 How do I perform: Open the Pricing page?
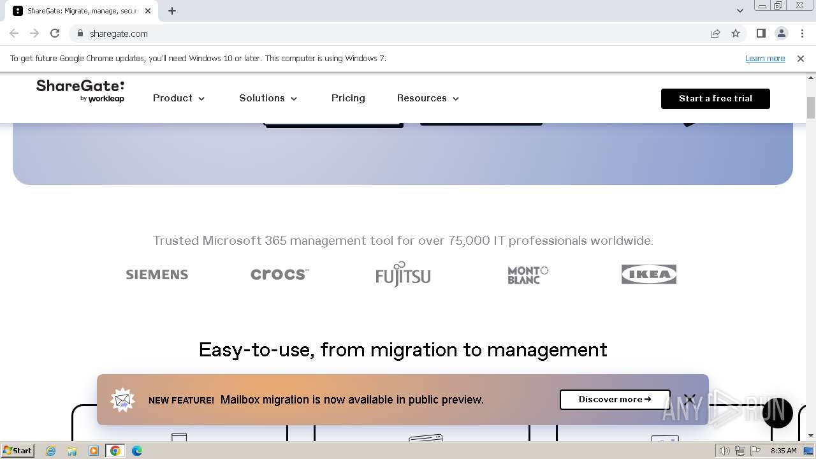(348, 98)
